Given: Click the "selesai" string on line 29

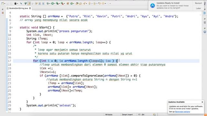Looking at the screenshot, I should [x=65, y=105].
